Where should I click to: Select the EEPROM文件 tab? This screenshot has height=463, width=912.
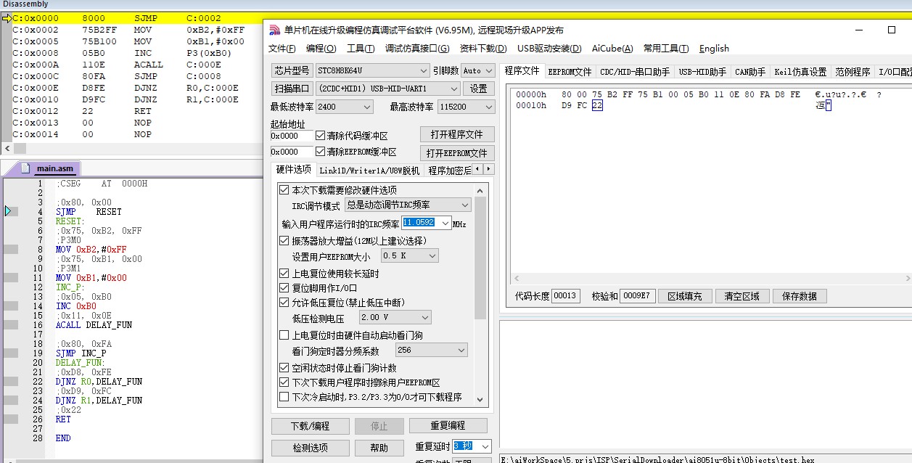click(570, 72)
